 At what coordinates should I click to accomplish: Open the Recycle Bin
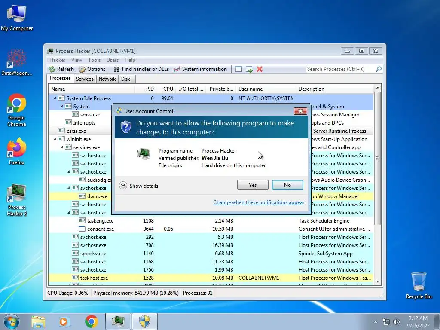coord(419,285)
